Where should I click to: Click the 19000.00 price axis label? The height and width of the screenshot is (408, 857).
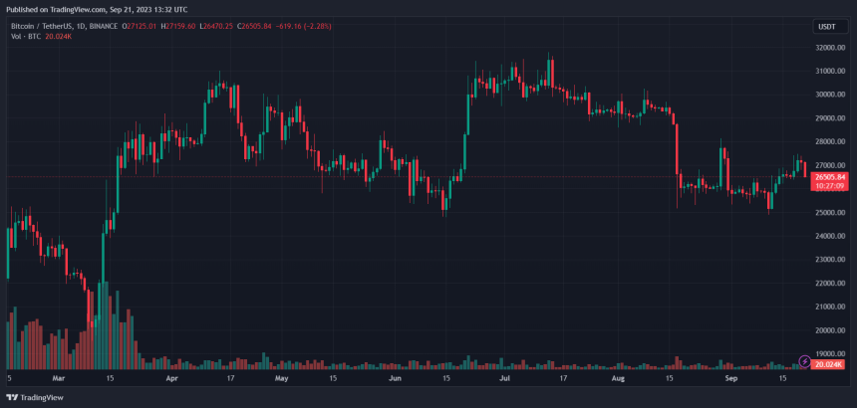[x=830, y=353]
